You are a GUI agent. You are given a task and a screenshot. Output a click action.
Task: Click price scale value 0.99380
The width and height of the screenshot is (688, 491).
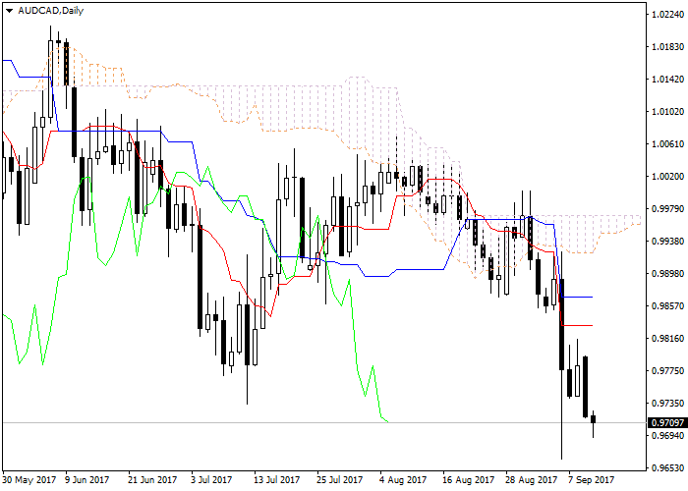(x=667, y=242)
